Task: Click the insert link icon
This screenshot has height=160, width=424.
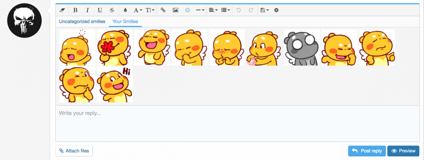Action: coord(163,10)
